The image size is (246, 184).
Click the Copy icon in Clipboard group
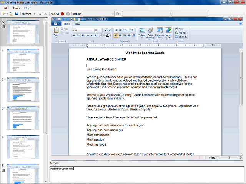coord(62,33)
